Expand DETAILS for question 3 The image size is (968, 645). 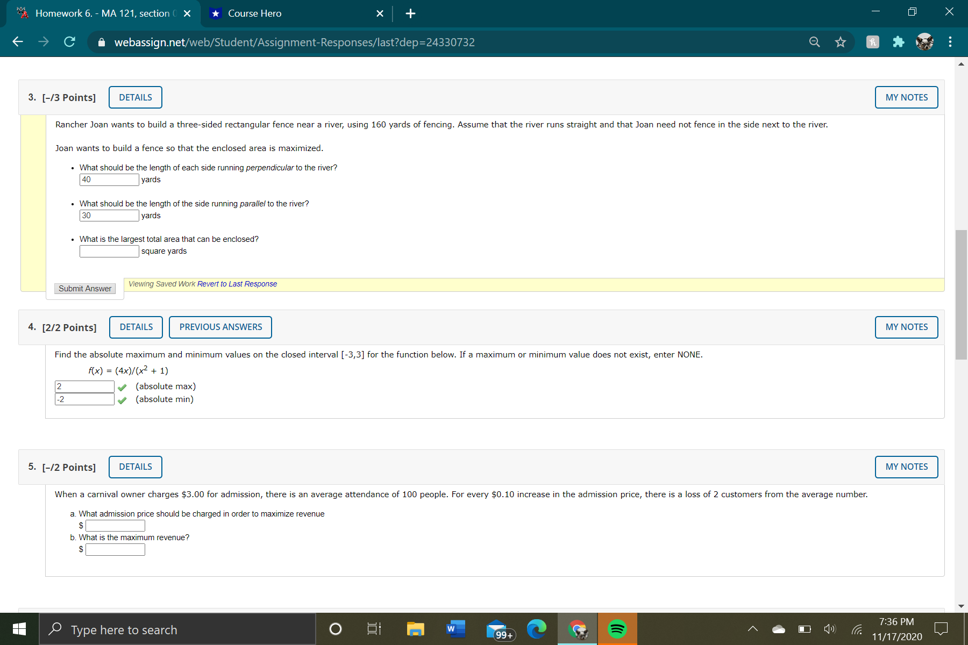click(135, 97)
